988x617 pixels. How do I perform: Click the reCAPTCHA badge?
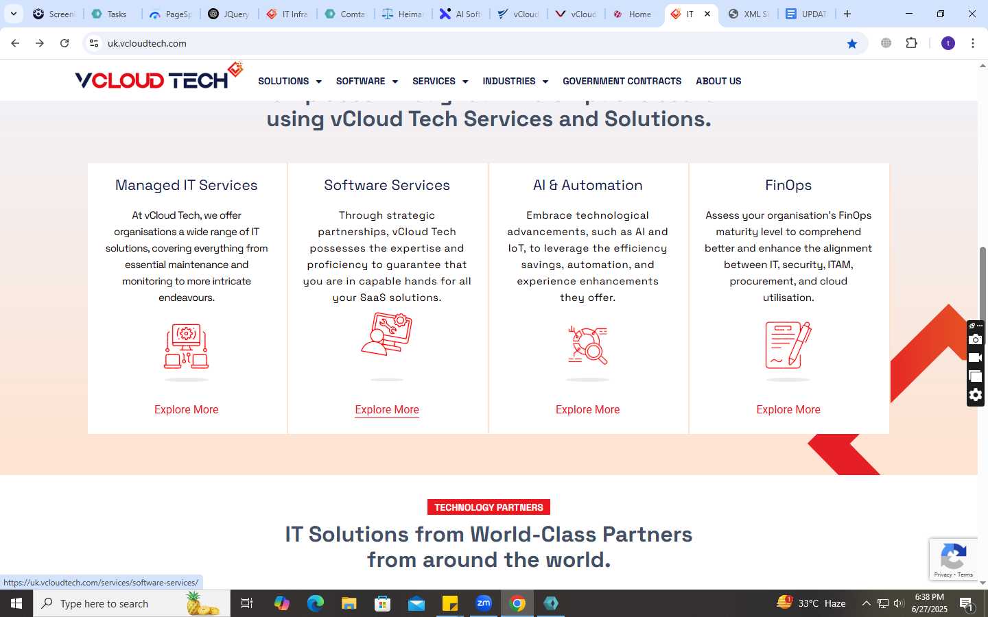[x=953, y=559]
